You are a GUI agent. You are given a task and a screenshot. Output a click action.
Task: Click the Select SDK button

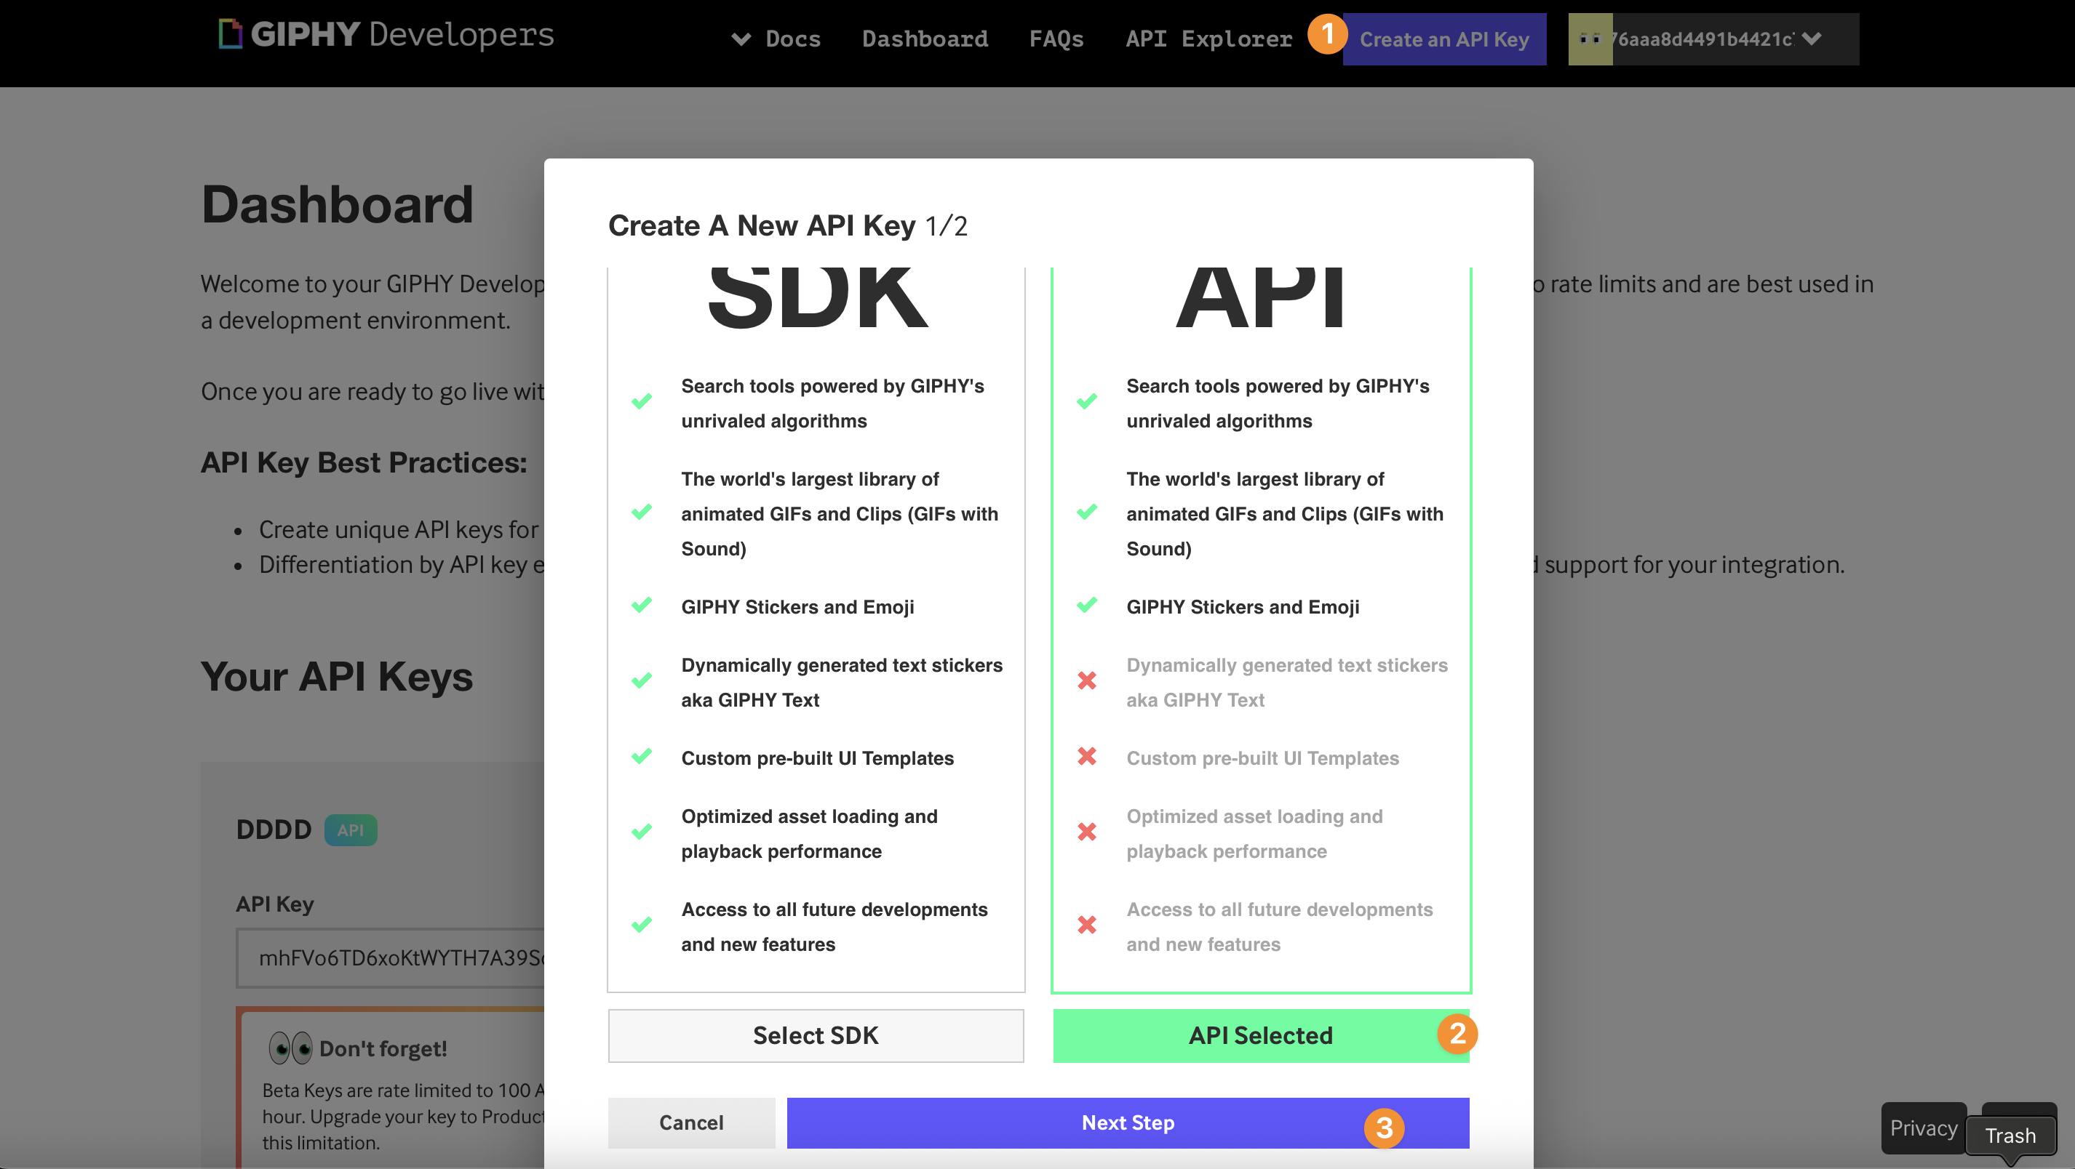click(x=815, y=1035)
